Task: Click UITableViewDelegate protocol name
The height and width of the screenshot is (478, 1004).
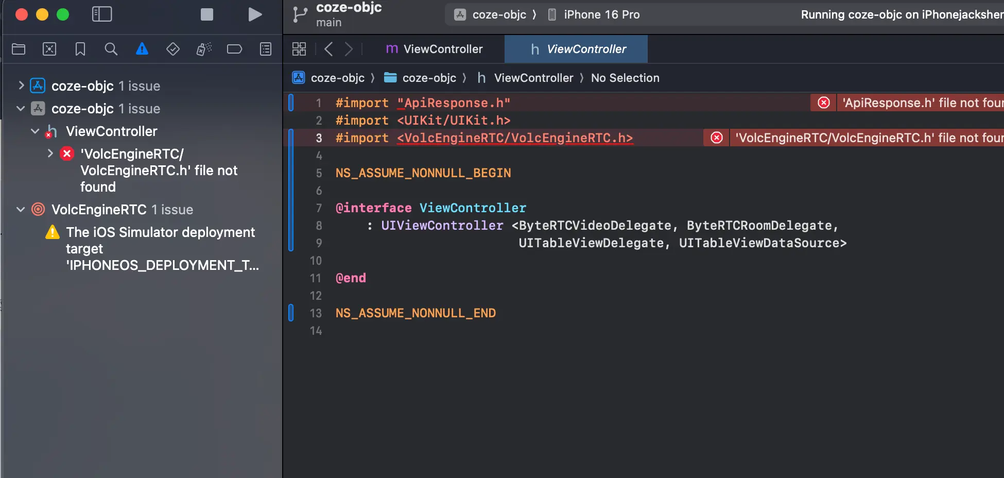Action: (x=591, y=243)
